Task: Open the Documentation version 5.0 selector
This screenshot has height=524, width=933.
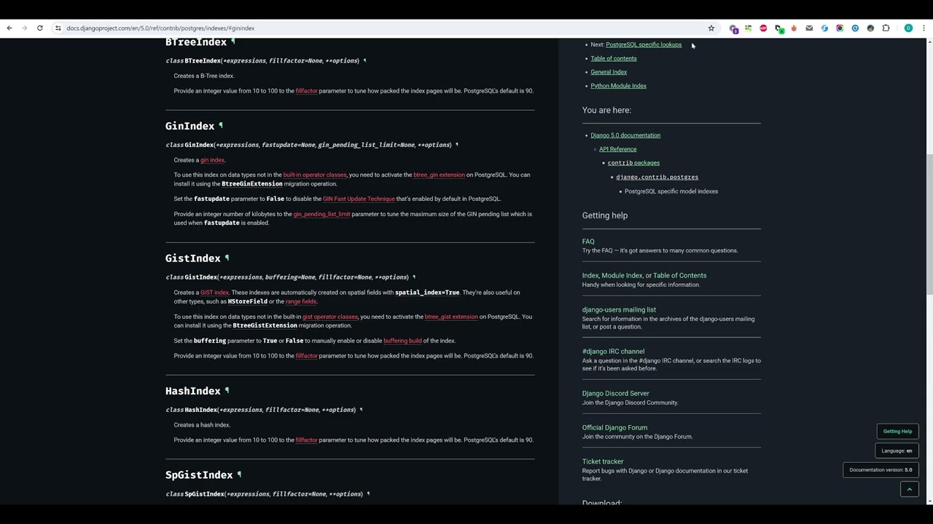Action: coord(881,470)
